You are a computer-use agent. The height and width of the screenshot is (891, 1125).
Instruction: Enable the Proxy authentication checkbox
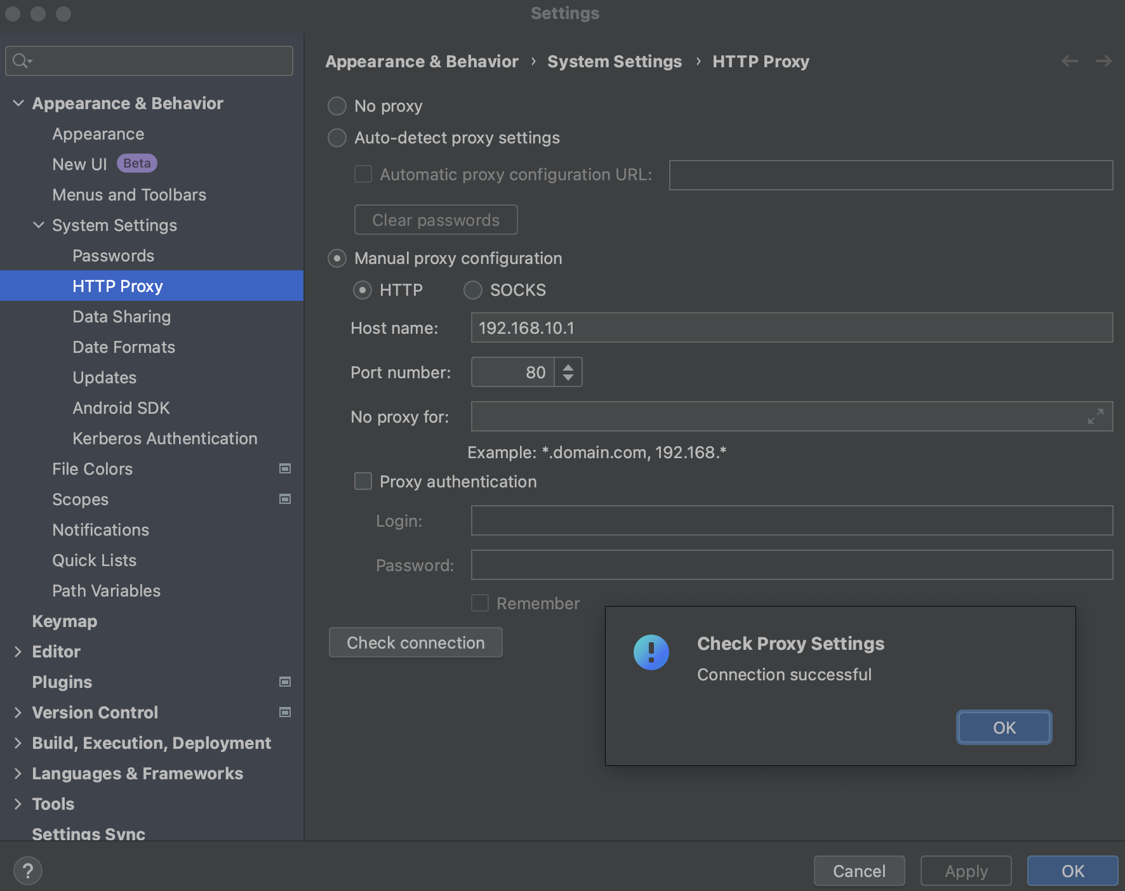pyautogui.click(x=363, y=482)
